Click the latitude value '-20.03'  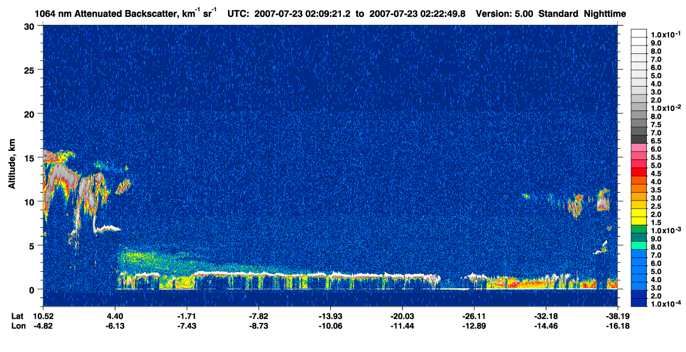pyautogui.click(x=403, y=316)
